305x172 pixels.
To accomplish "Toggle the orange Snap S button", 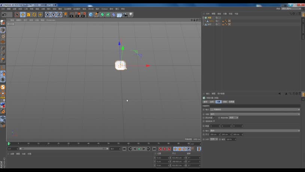I will 3,87.
